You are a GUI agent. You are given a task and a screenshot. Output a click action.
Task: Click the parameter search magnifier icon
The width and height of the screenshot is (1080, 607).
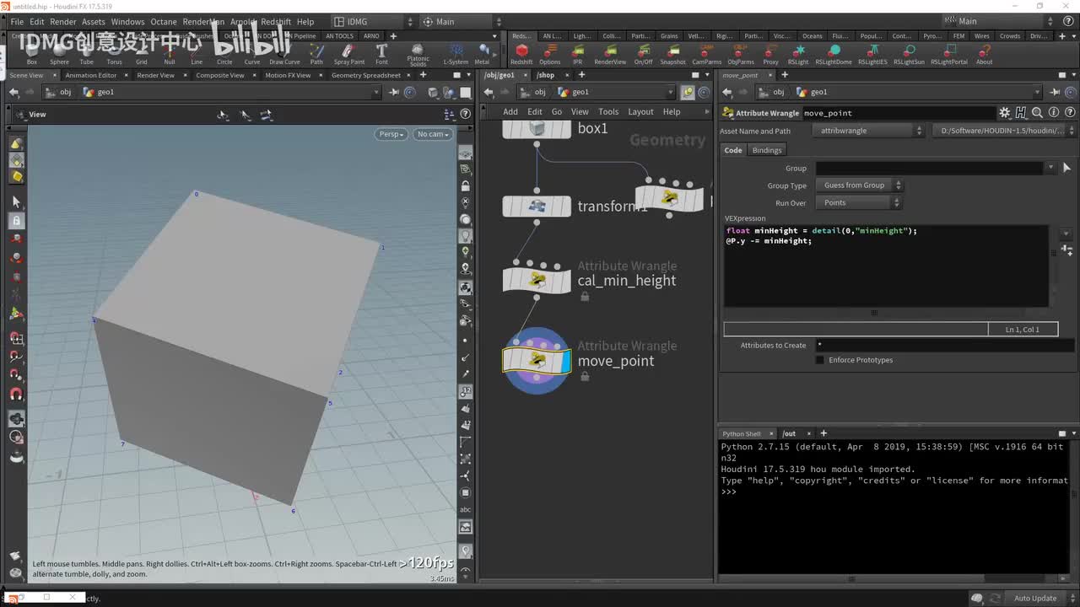pyautogui.click(x=1037, y=113)
